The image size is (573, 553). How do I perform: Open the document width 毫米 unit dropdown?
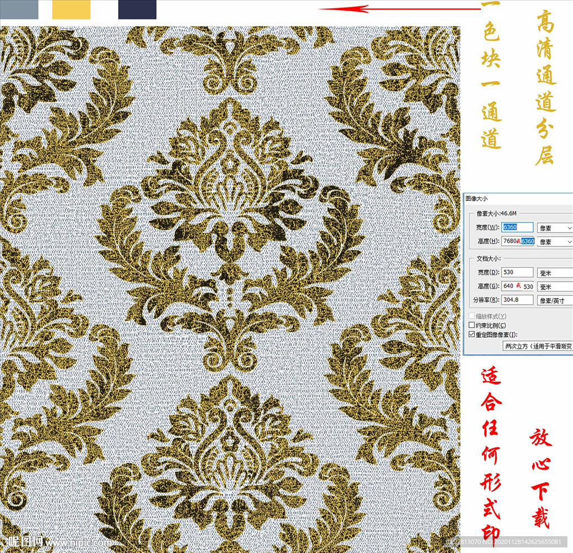555,273
